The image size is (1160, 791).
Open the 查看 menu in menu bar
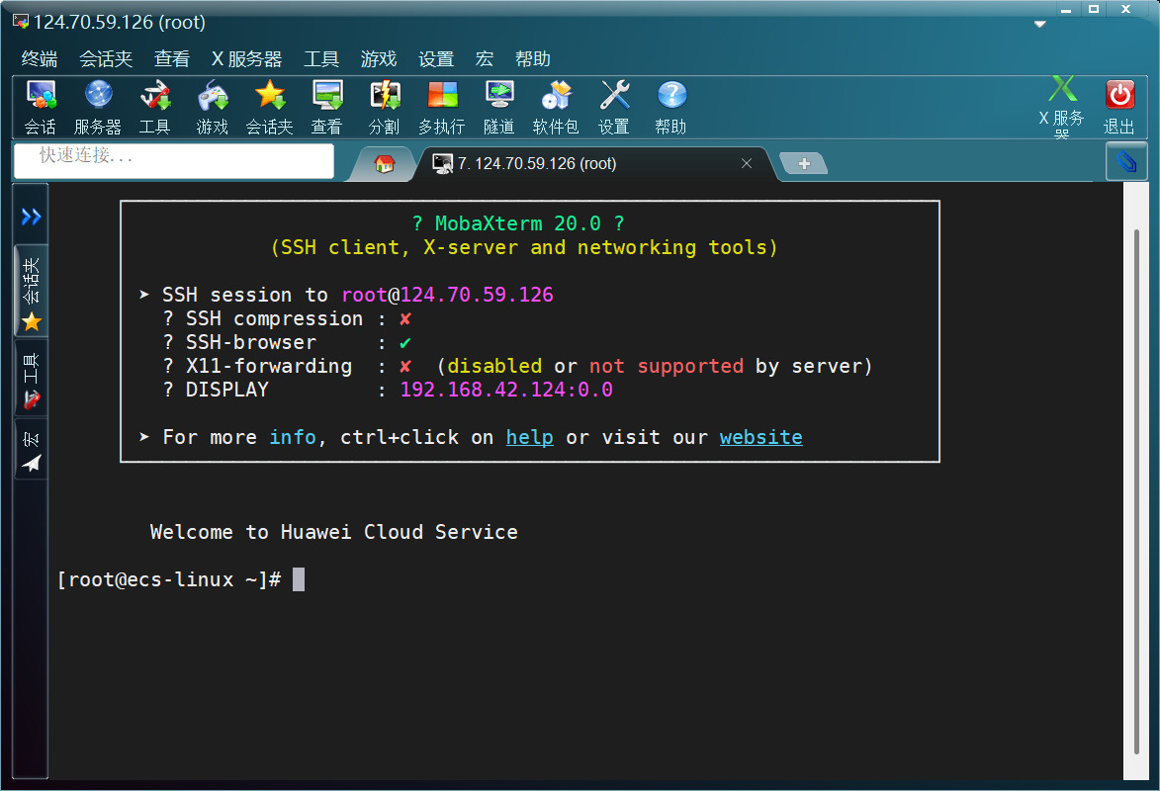point(172,58)
